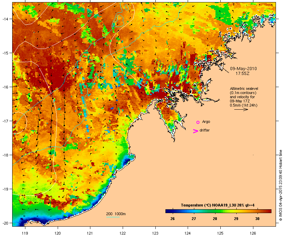Image resolution: width=285 pixels, height=236 pixels.
Task: Click longitude axis label 125
Action: coord(220,233)
